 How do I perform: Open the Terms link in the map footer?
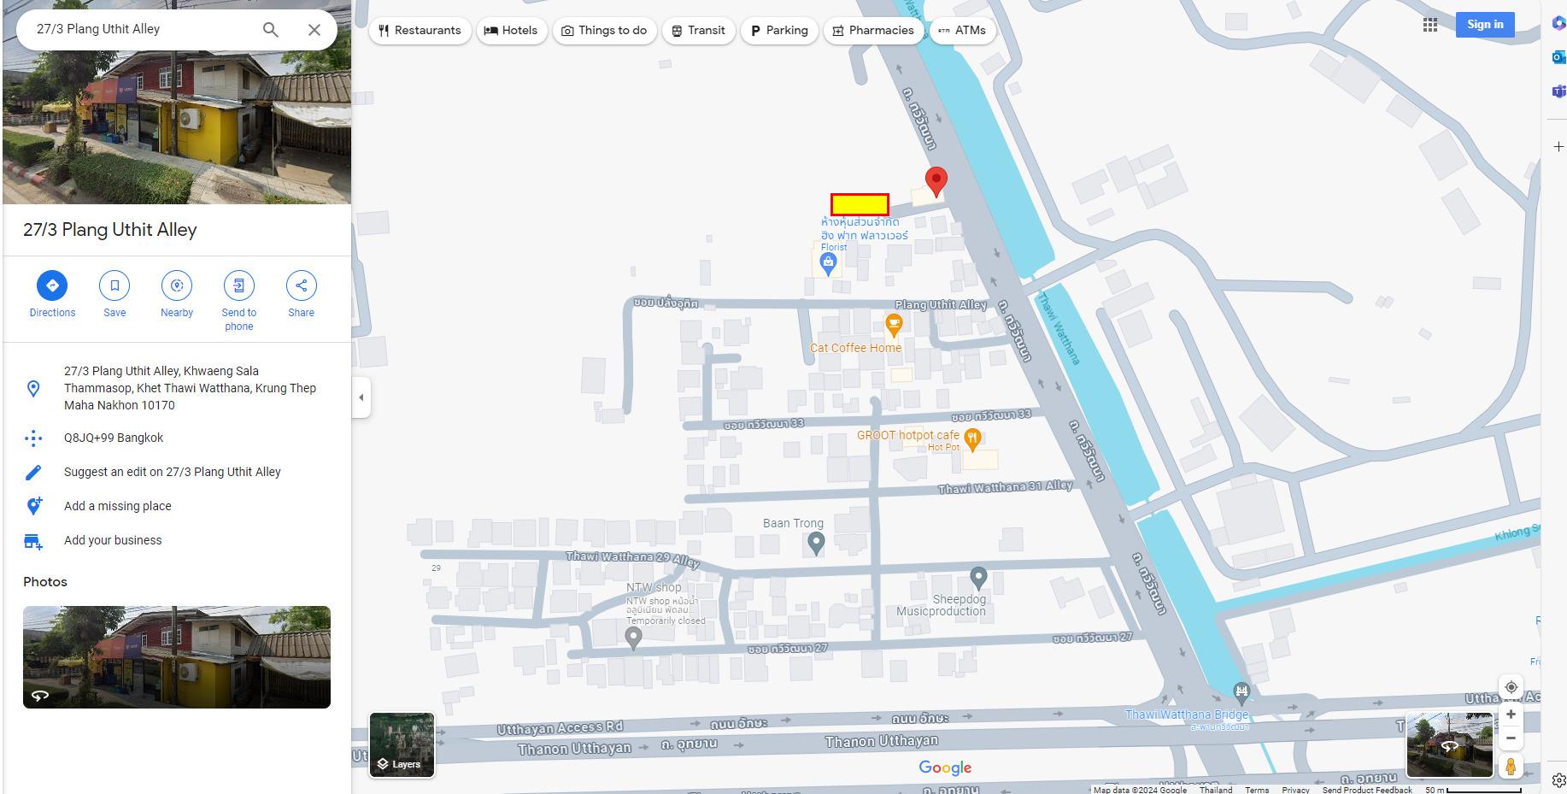1257,790
